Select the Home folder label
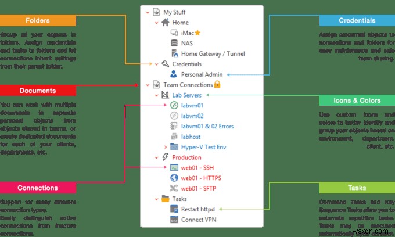 181,23
